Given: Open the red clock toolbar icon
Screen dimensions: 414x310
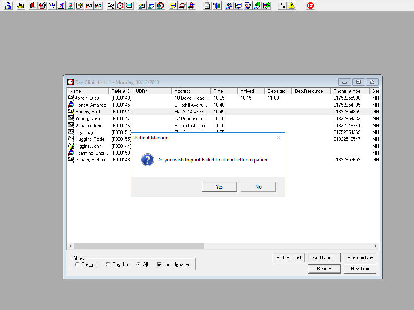Looking at the screenshot, I should (x=120, y=6).
